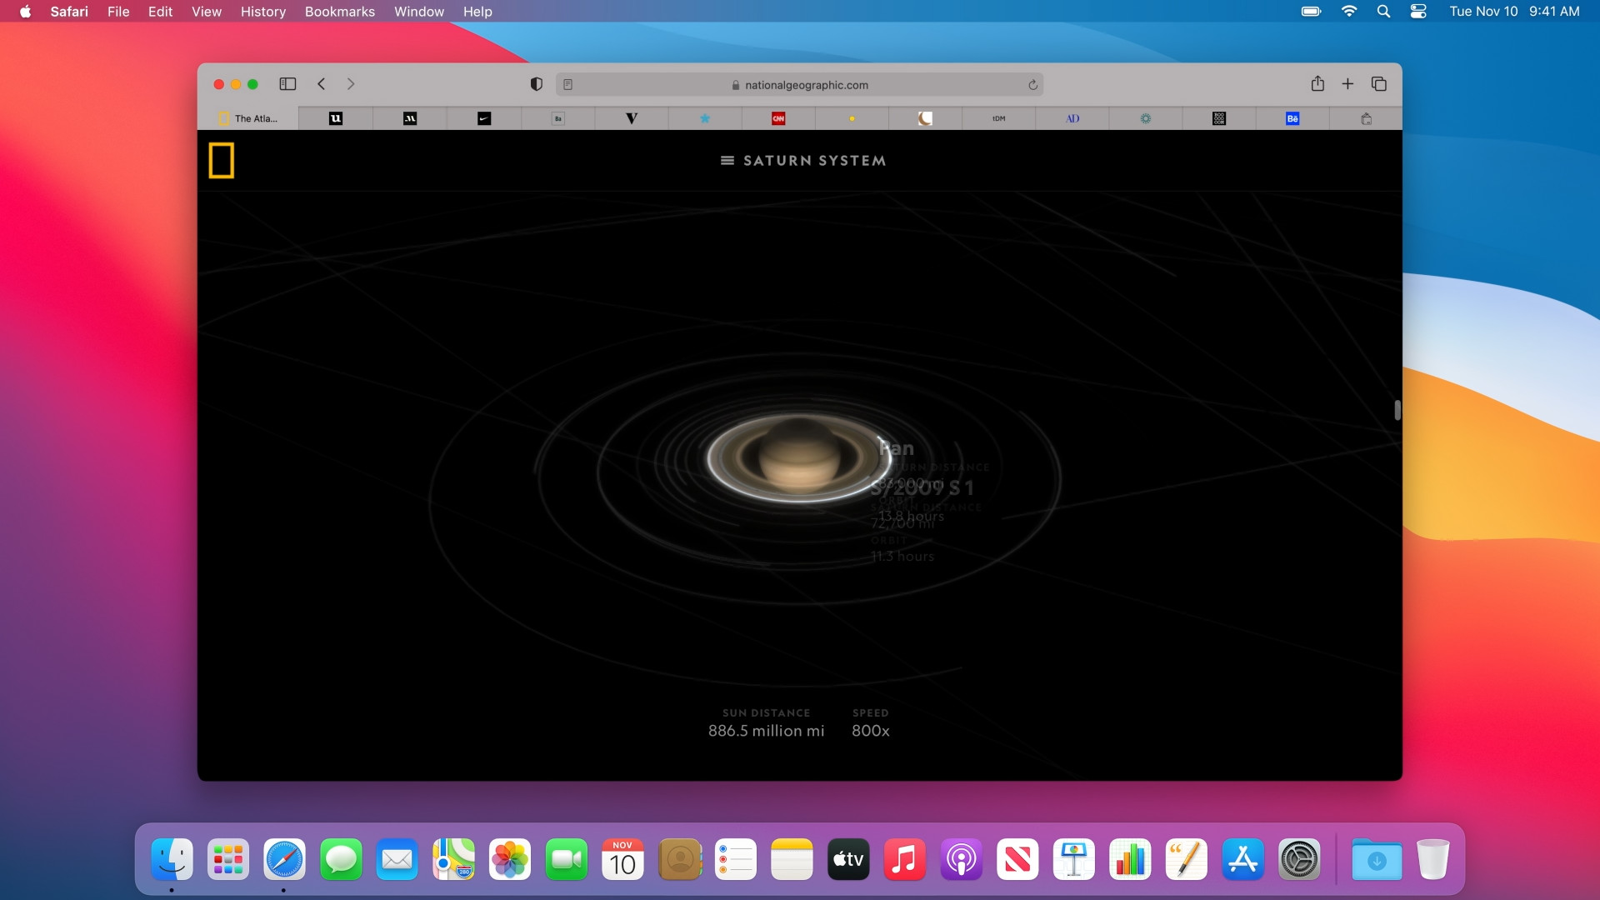Viewport: 1600px width, 900px height.
Task: Open the Behance favorite in the favorites bar
Action: point(1292,118)
